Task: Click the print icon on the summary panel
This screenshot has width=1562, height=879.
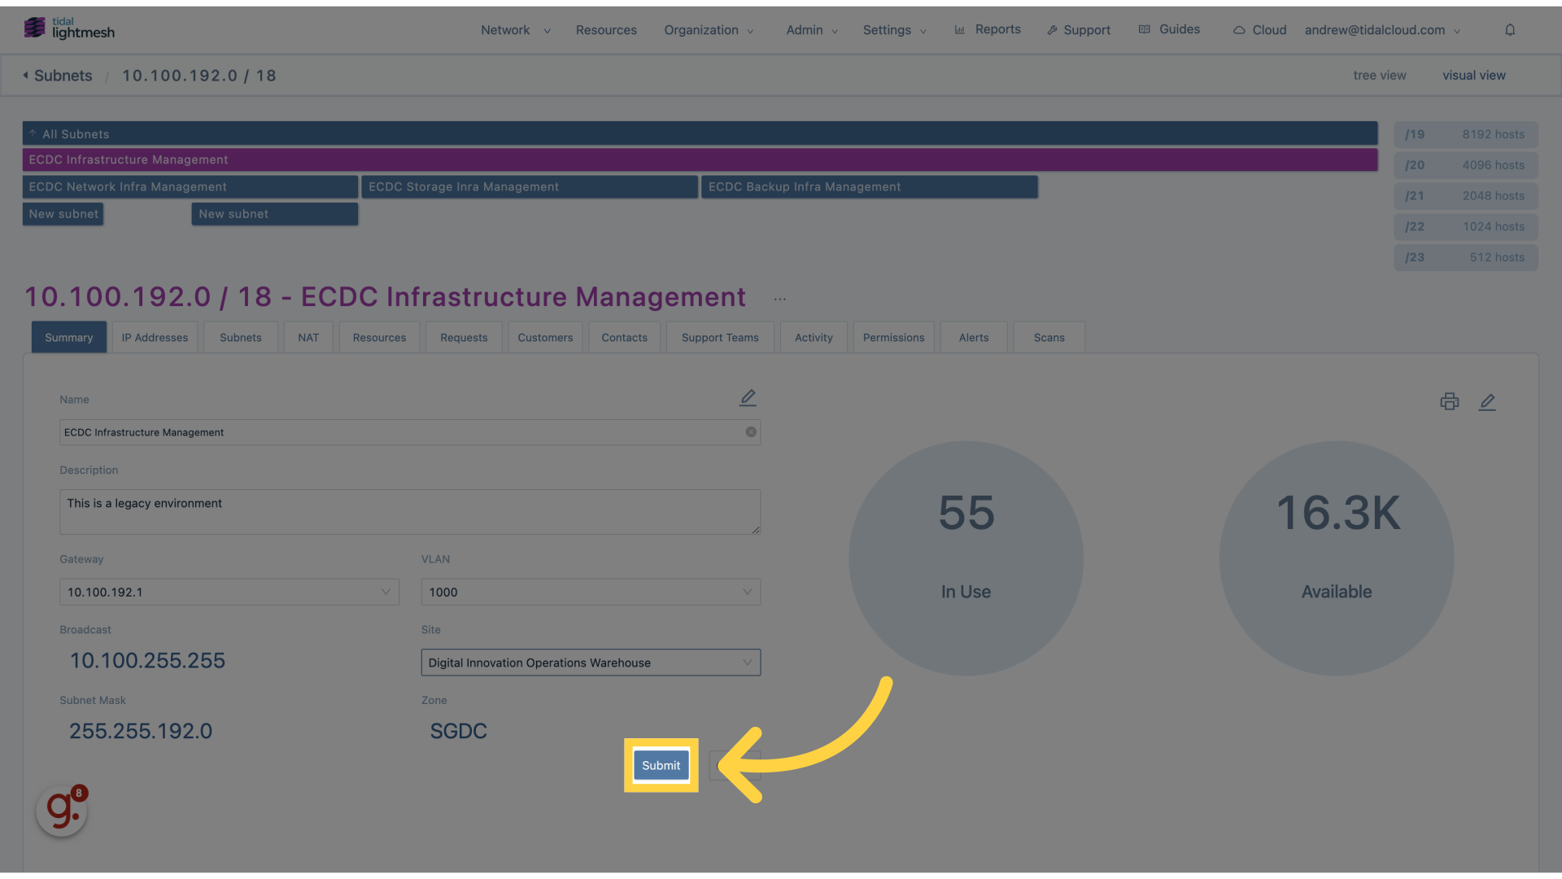Action: tap(1449, 401)
